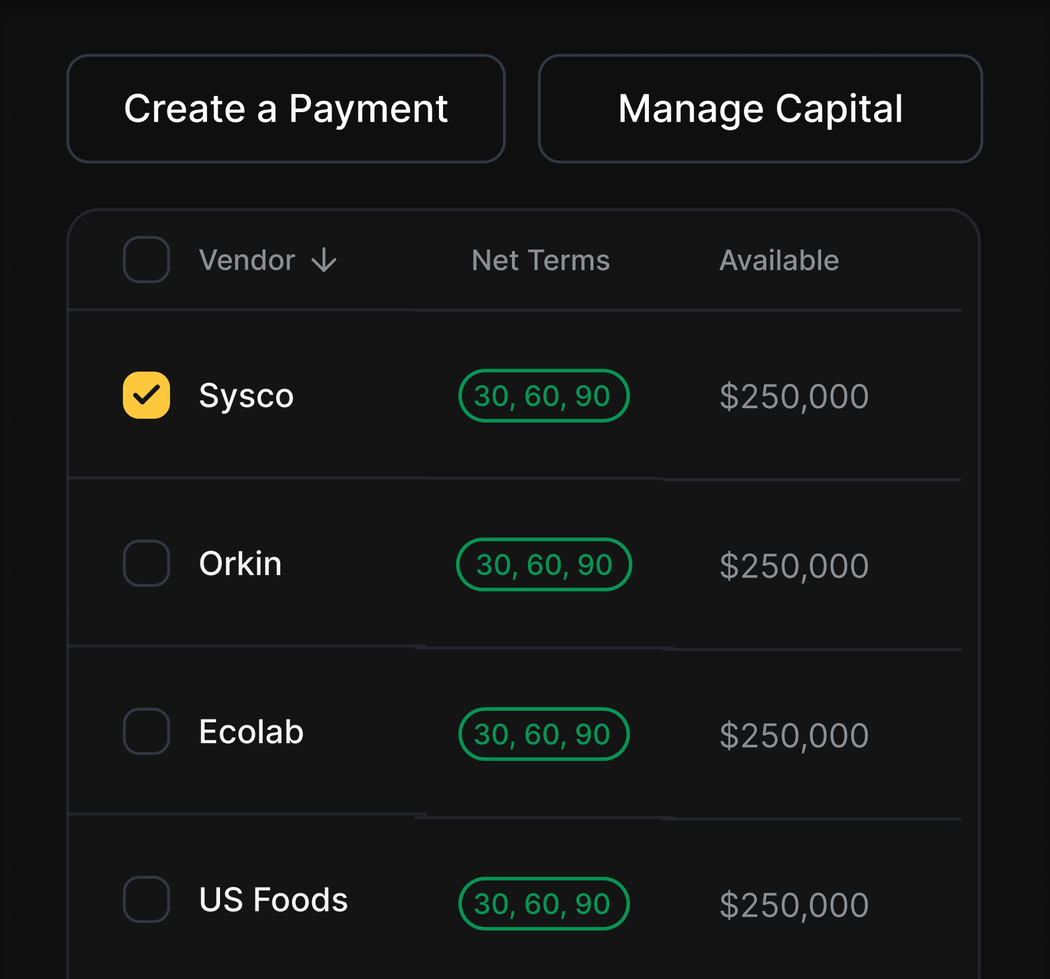Tick the US Foods checkbox
Image resolution: width=1050 pixels, height=979 pixels.
[x=146, y=899]
